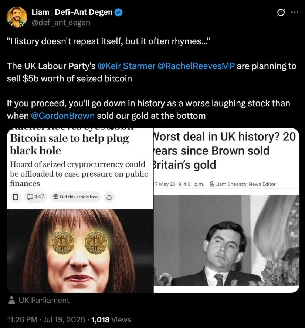Click the @defi_ant_degen handle

coord(61,23)
